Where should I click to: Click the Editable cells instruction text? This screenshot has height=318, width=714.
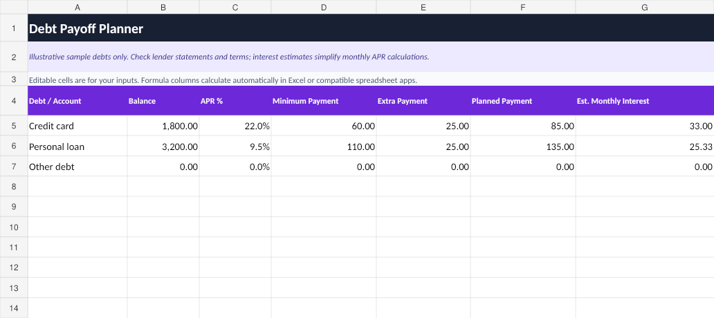[x=223, y=80]
